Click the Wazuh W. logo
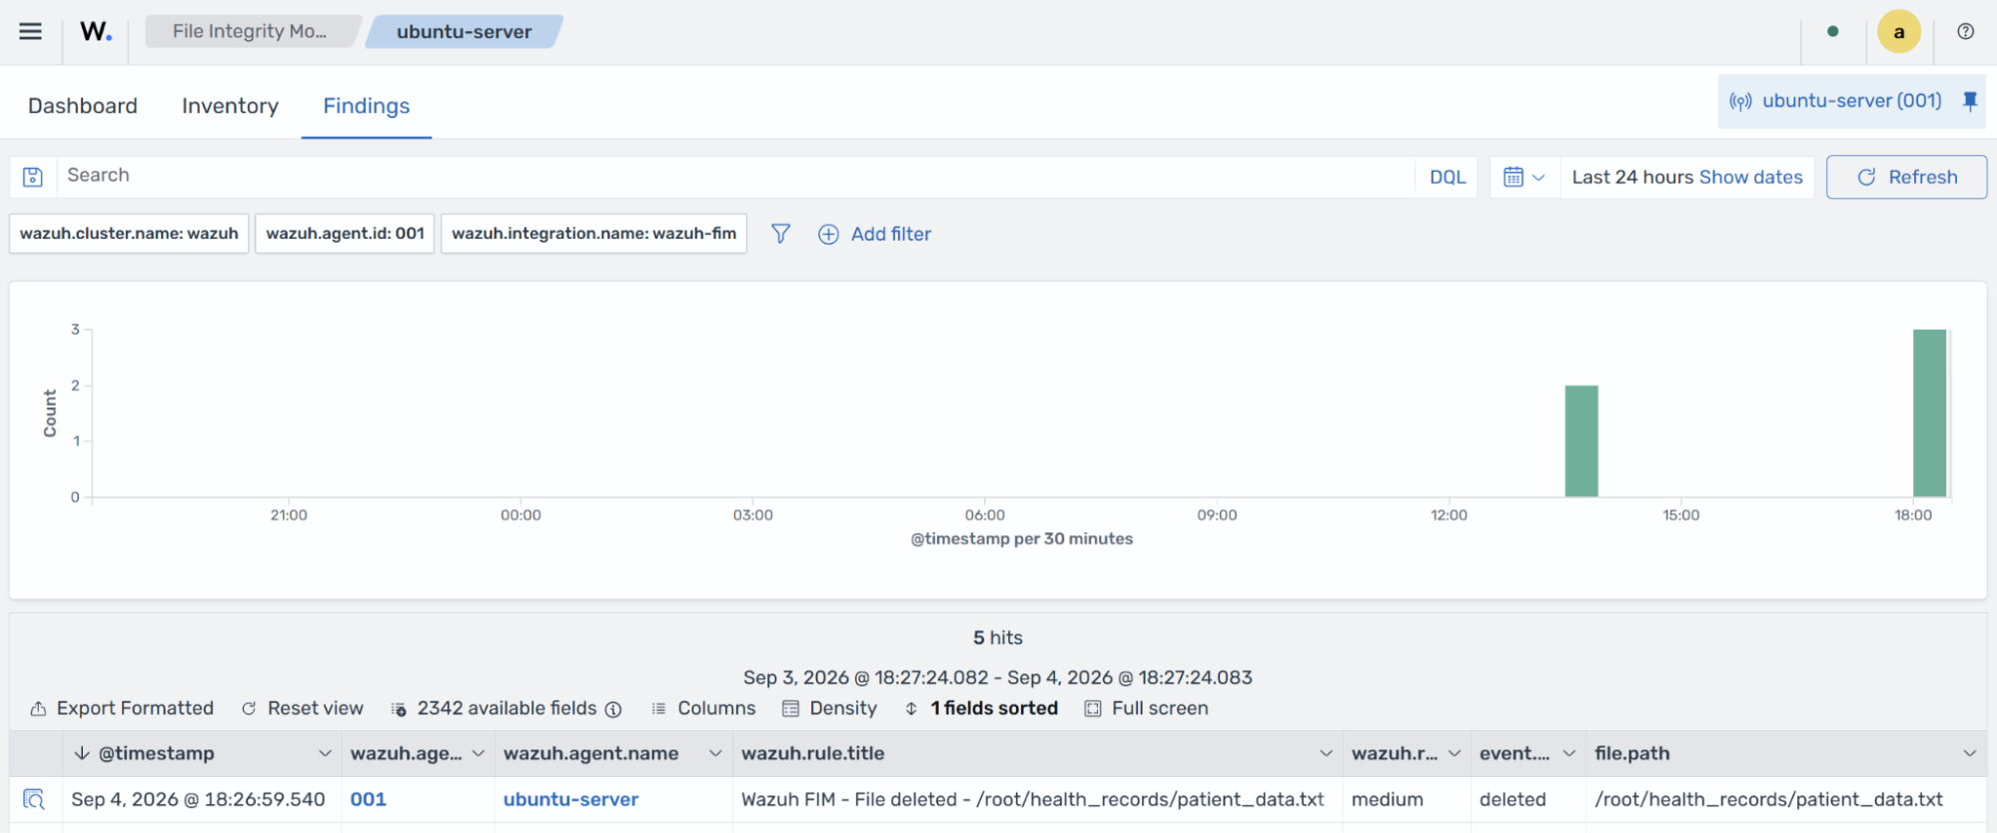The image size is (1997, 833). pyautogui.click(x=96, y=31)
